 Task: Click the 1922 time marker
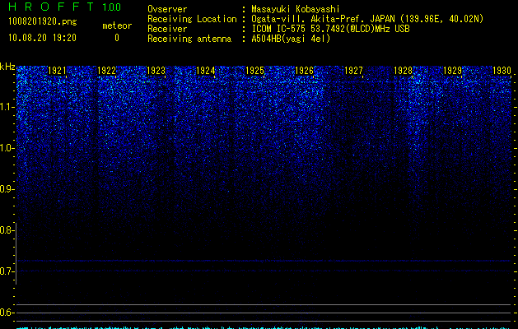107,71
